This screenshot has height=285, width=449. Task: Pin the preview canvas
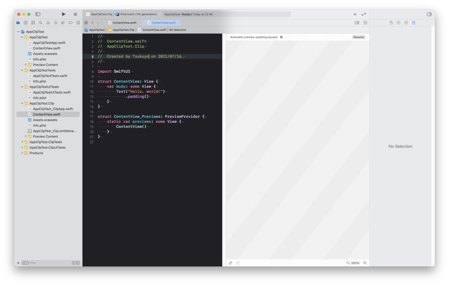pos(230,263)
